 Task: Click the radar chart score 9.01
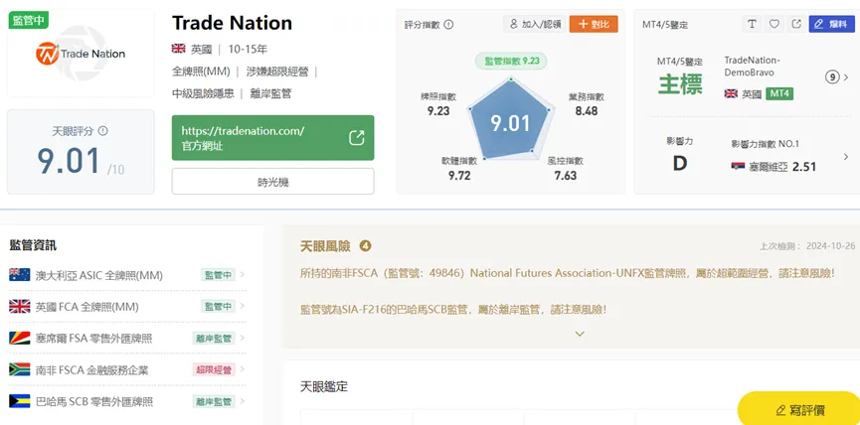tap(511, 123)
